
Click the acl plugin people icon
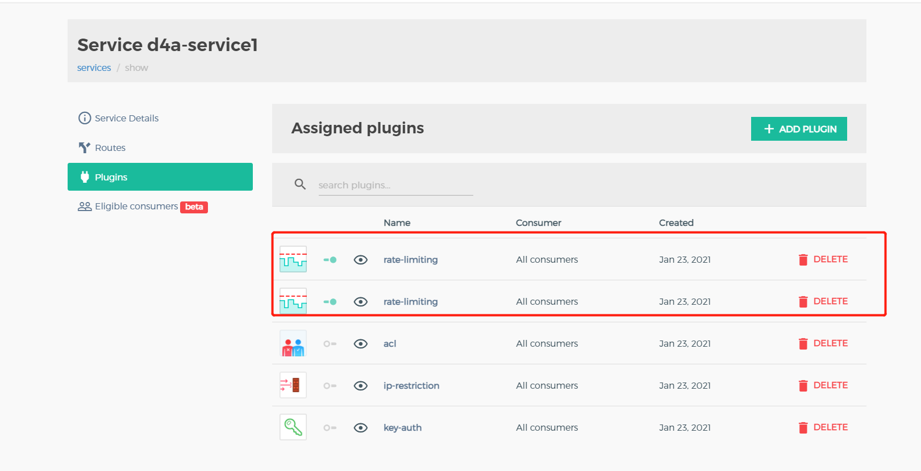[293, 343]
